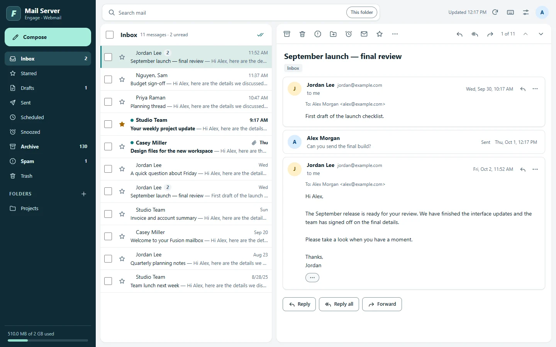Click the Reply button below the message
The height and width of the screenshot is (347, 556).
point(299,304)
